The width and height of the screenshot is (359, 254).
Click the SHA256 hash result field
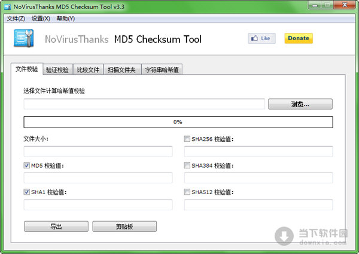[258, 152]
